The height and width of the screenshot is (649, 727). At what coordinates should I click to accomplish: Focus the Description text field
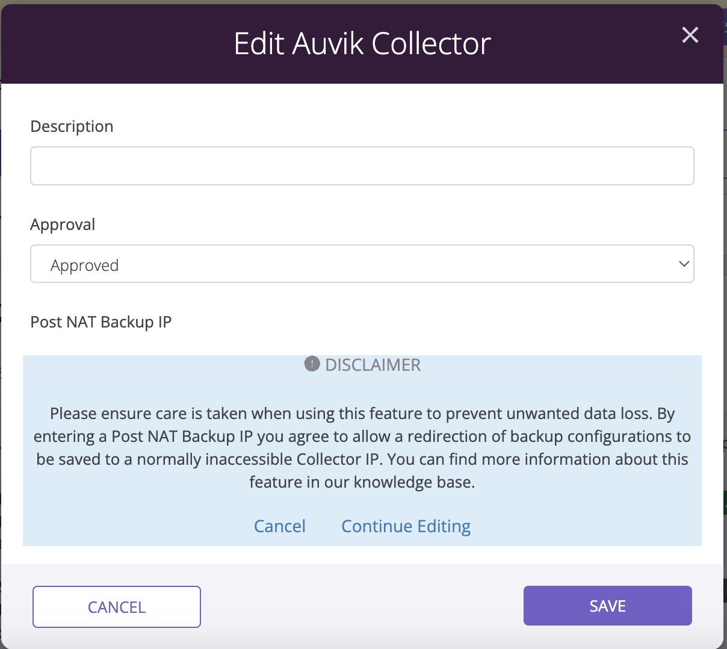(362, 166)
